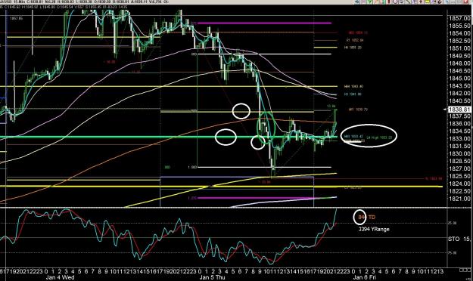Select the Jan 6 Fri date label
473x281 pixels.
pyautogui.click(x=365, y=277)
